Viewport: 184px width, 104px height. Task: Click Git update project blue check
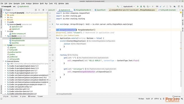(160, 6)
